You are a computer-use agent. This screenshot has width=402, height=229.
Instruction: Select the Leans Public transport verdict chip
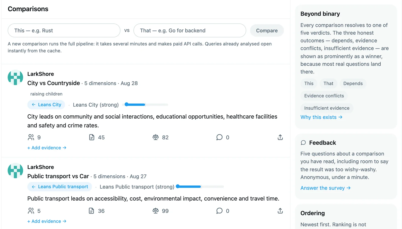coord(60,187)
